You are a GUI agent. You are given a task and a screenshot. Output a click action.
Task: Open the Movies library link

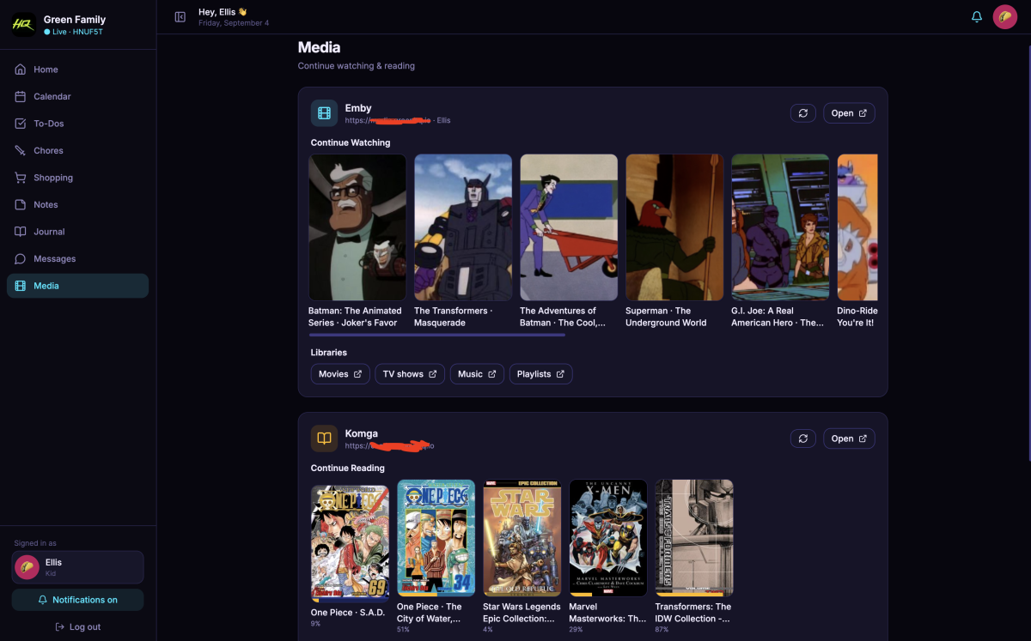click(x=340, y=374)
